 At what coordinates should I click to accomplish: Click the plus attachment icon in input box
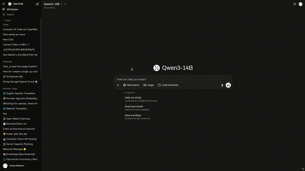118,85
